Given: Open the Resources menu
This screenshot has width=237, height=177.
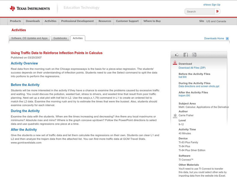Looking at the screenshot, I should click(105, 21).
